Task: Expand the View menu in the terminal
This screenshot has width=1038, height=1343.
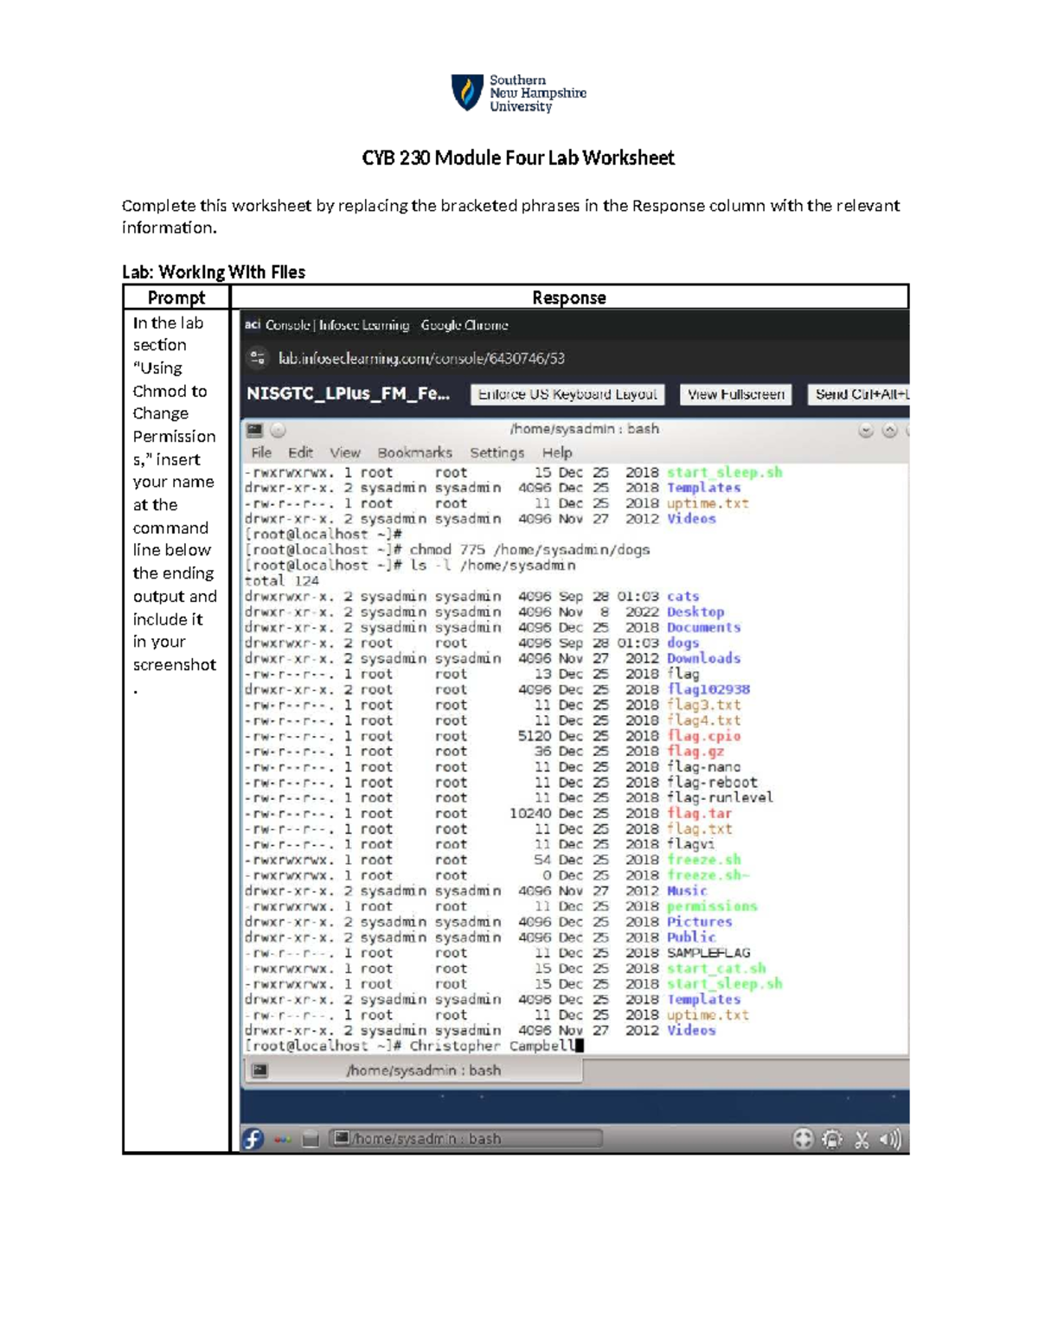Action: click(344, 452)
